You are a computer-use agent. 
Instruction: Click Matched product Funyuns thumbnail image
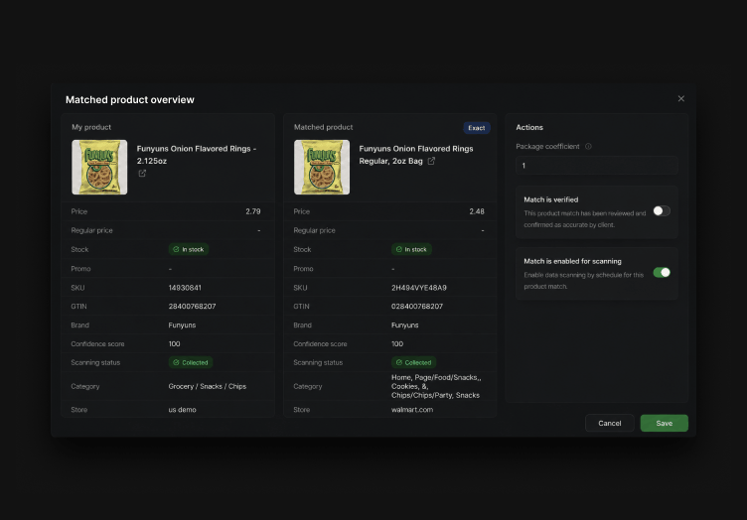[322, 167]
